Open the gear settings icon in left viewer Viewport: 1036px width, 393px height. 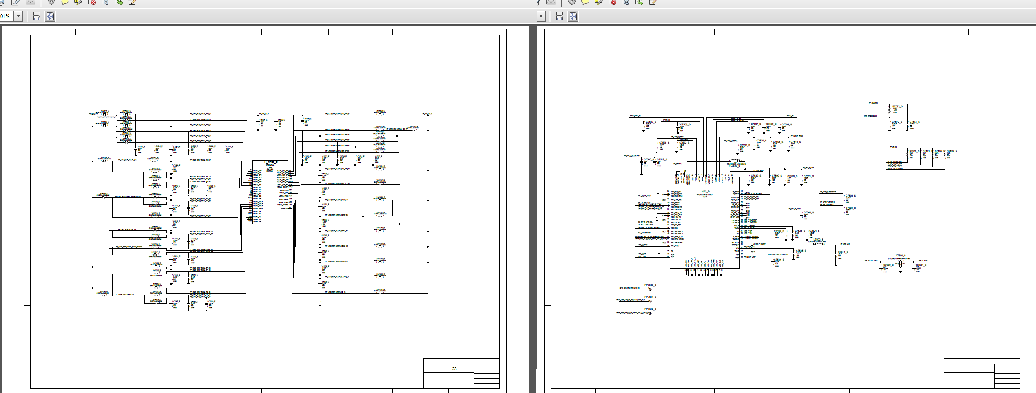[x=51, y=2]
